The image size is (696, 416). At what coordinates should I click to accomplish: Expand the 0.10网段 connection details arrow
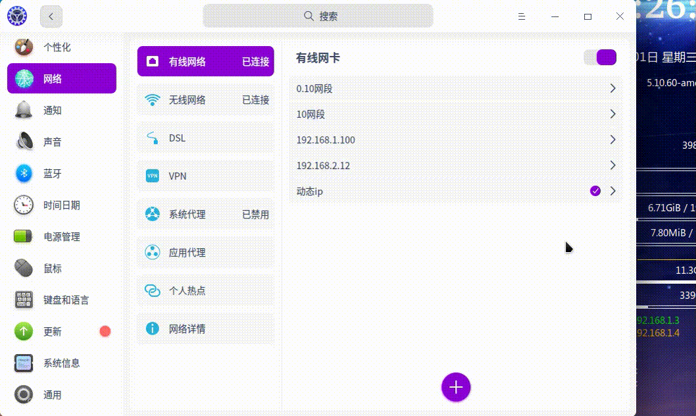point(612,88)
